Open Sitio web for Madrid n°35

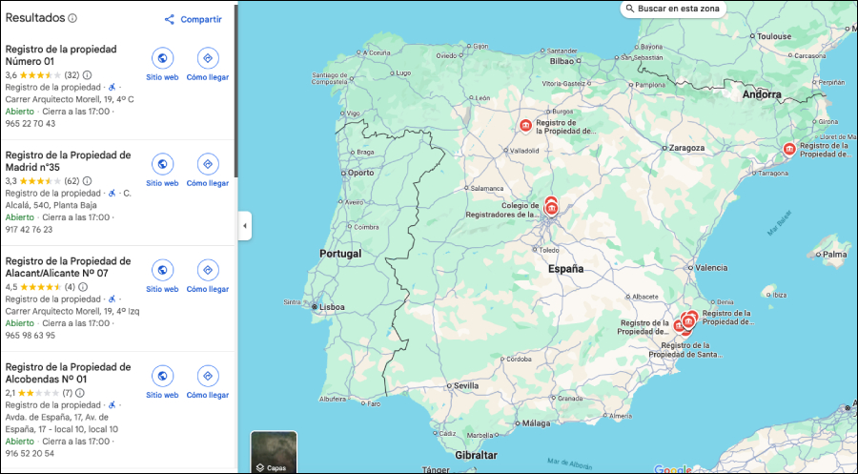click(x=162, y=171)
